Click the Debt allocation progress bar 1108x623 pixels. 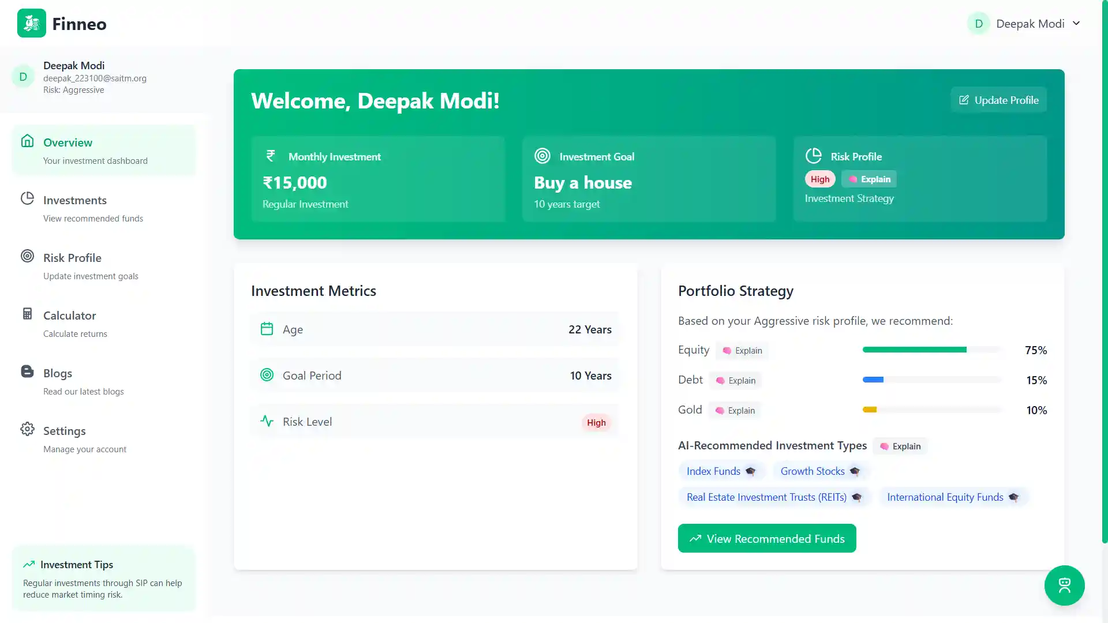tap(932, 380)
